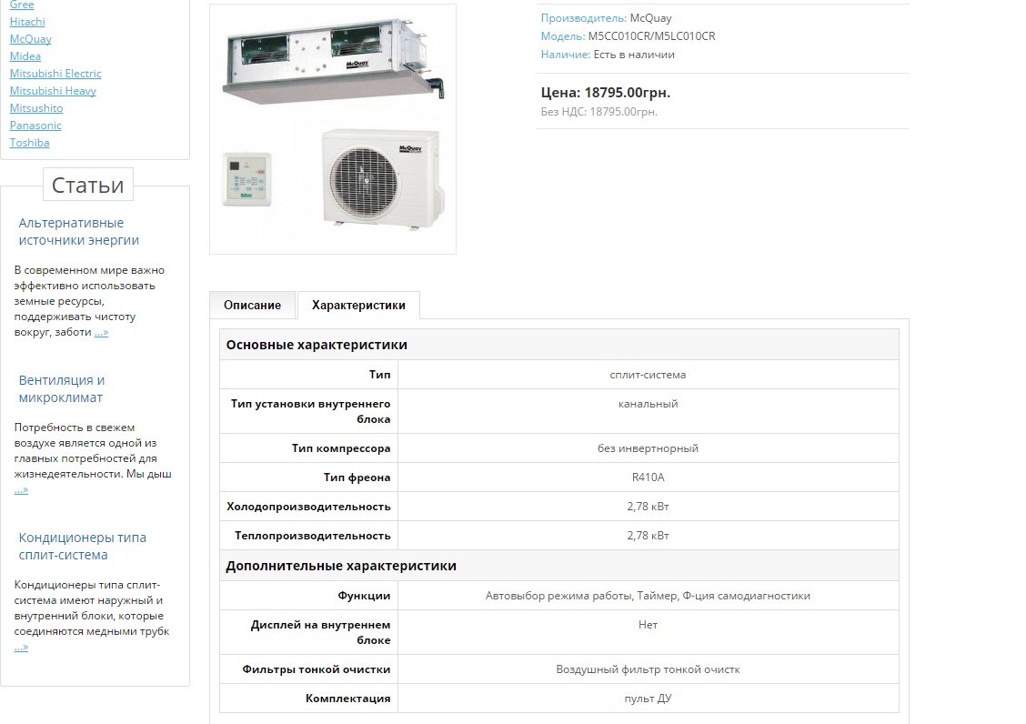Click the functions value "Автовыбор режима работы"
Viewport: 1026px width, 724px height.
pos(558,596)
